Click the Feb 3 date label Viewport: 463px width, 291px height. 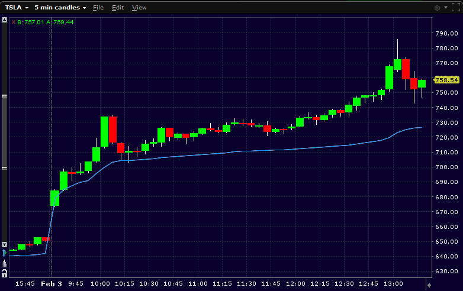pyautogui.click(x=52, y=284)
